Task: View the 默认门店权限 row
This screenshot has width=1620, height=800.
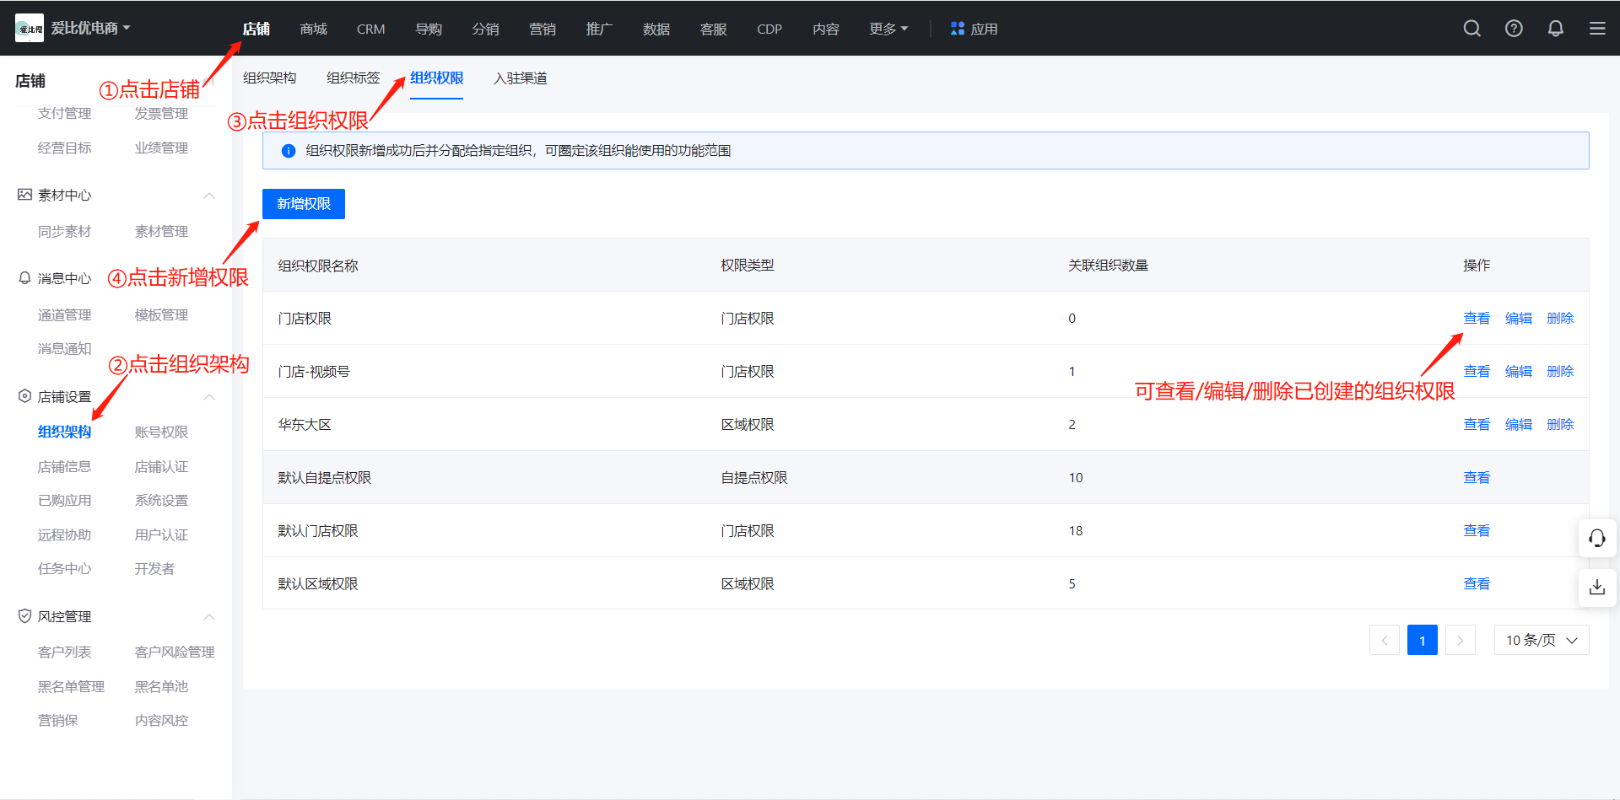Action: 1477,530
